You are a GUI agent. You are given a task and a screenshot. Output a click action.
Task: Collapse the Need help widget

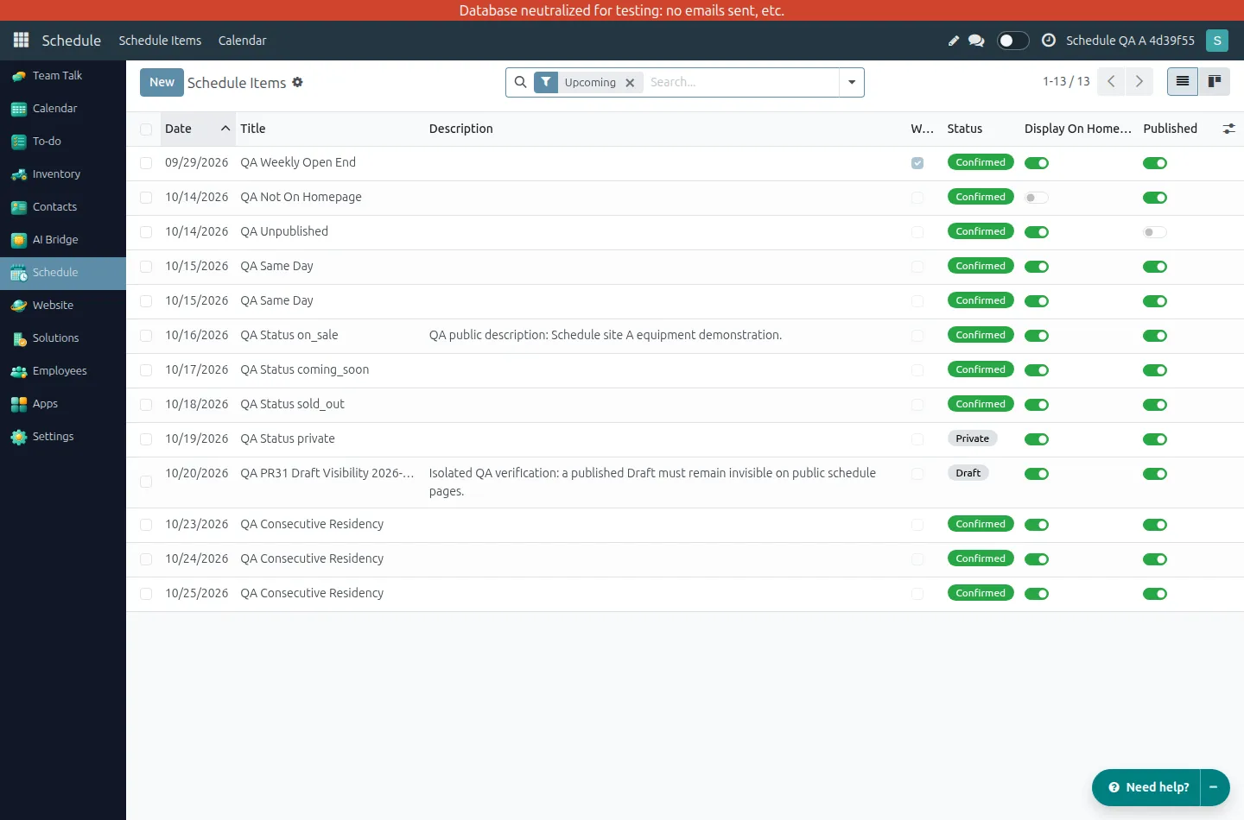[1214, 787]
